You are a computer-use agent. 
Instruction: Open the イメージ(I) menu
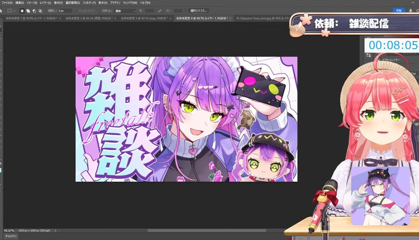pyautogui.click(x=32, y=3)
